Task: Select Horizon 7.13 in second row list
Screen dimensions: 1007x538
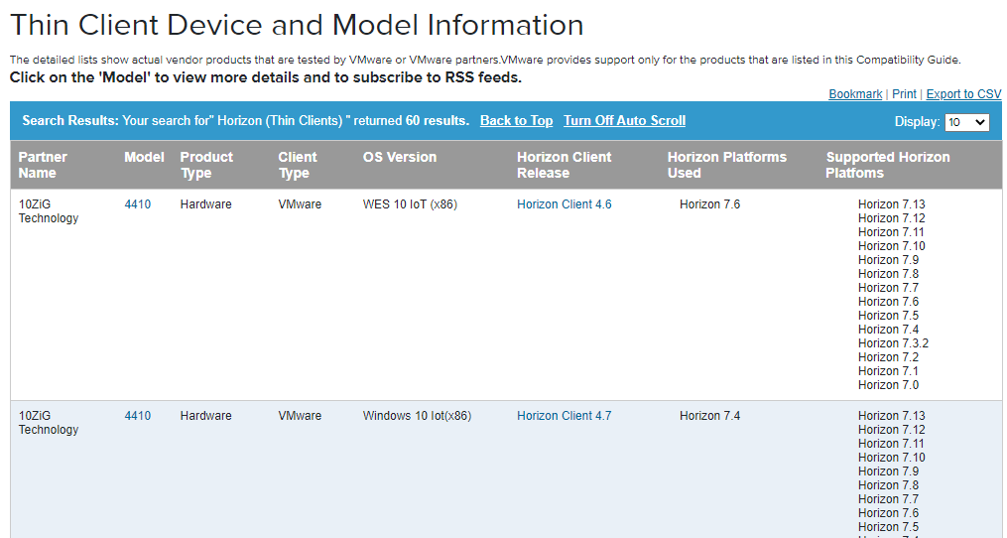Action: [x=891, y=416]
